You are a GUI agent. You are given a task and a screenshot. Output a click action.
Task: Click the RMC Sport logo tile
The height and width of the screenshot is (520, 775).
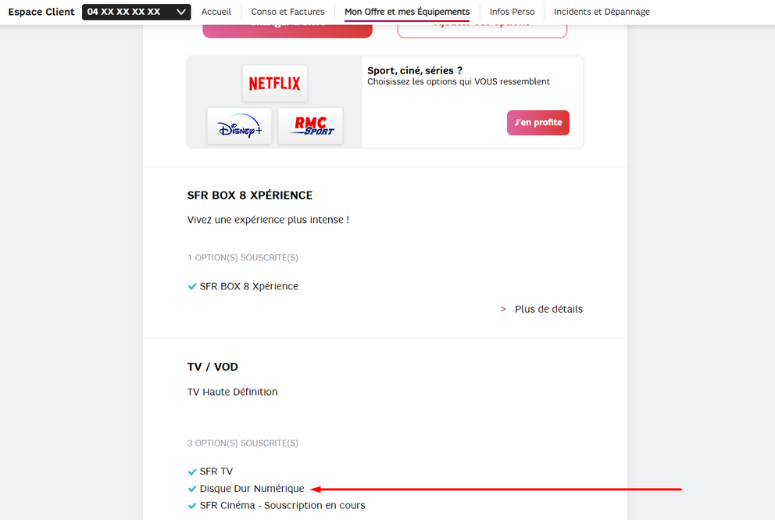(x=310, y=126)
